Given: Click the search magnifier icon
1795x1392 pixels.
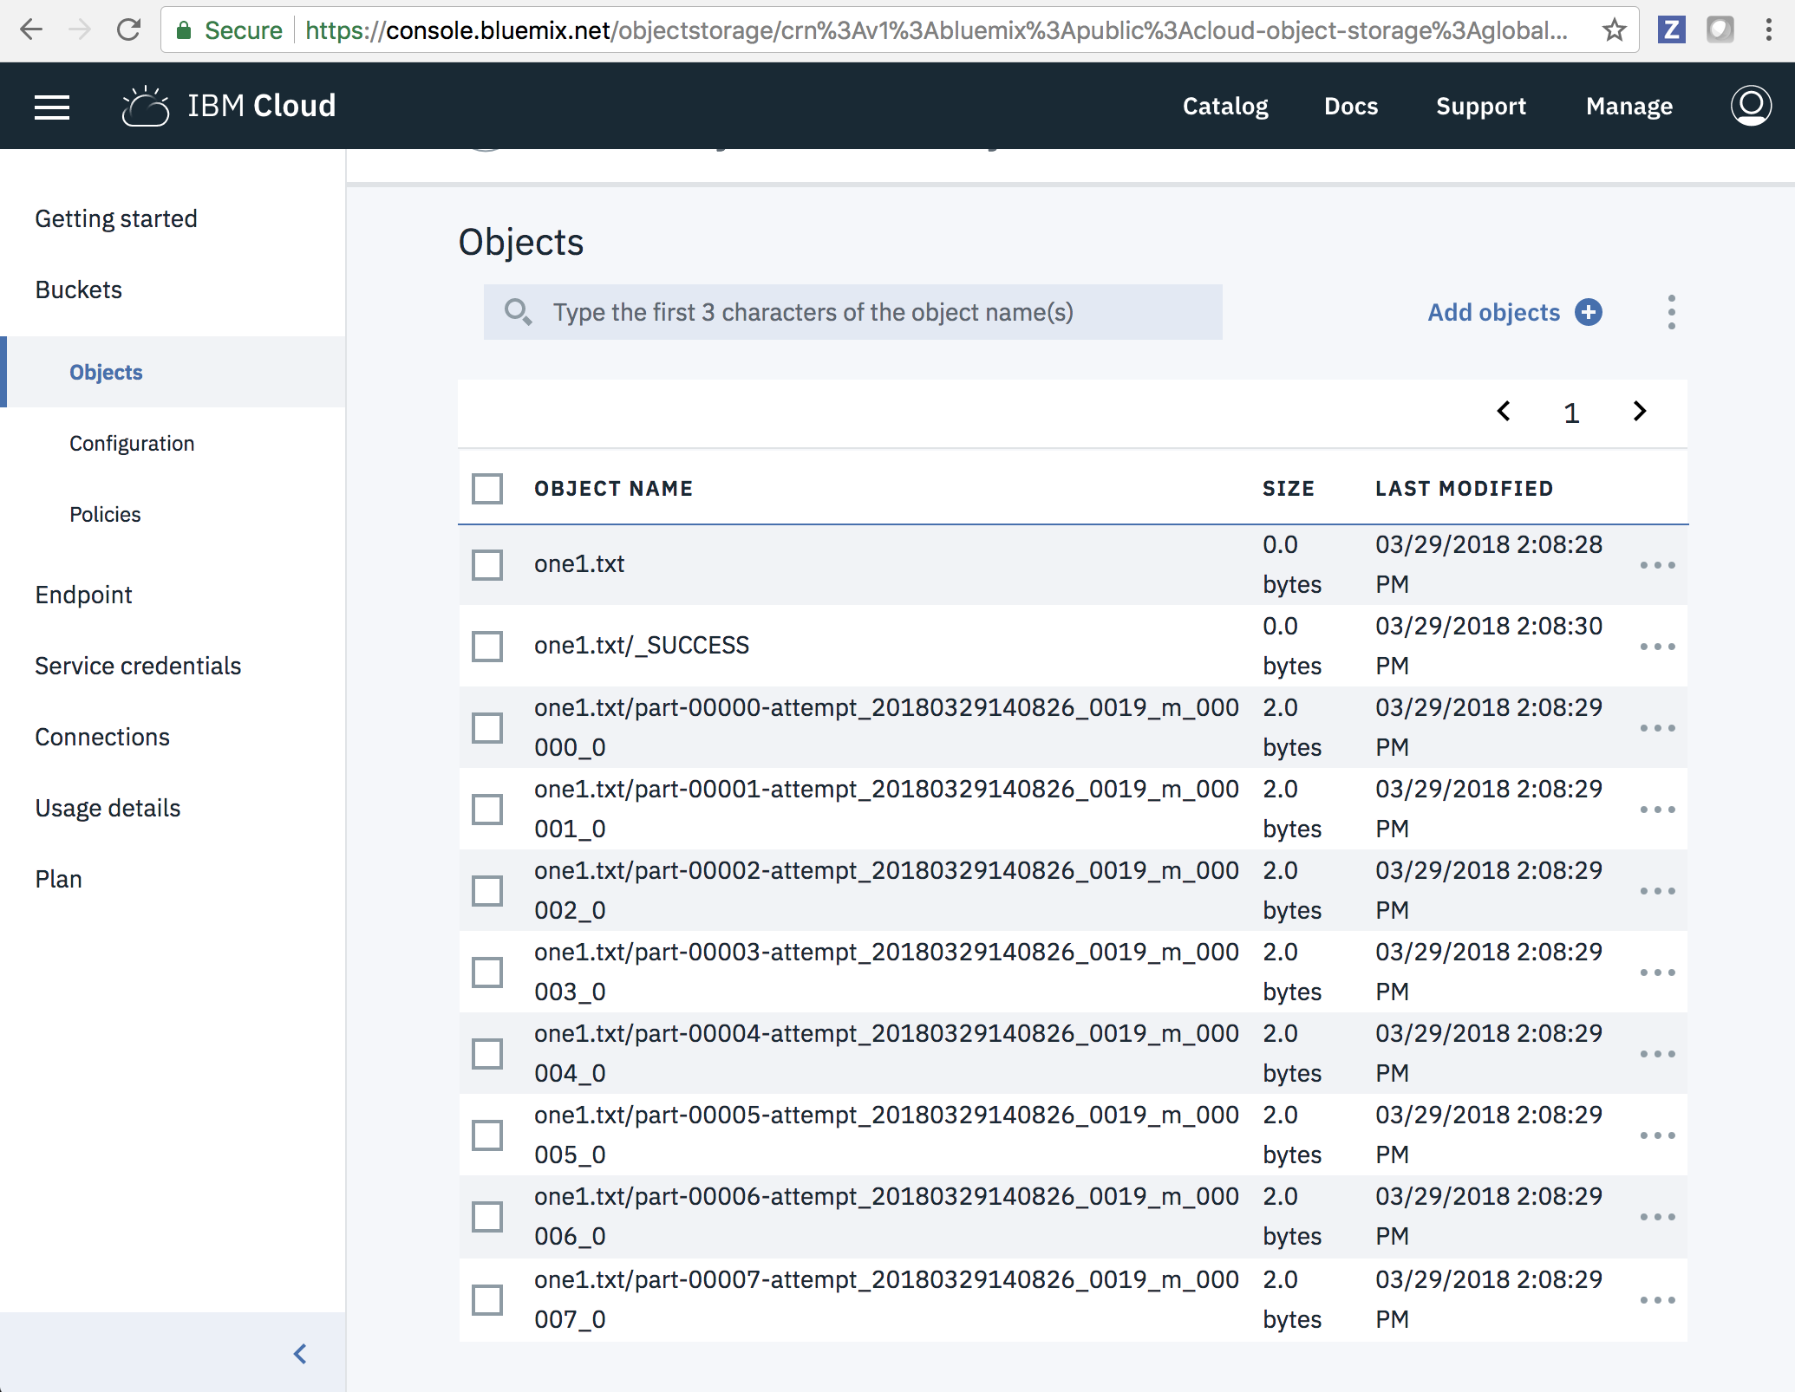Looking at the screenshot, I should (x=518, y=312).
